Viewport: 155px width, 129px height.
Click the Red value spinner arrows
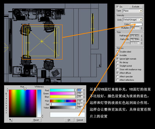pos(84,90)
